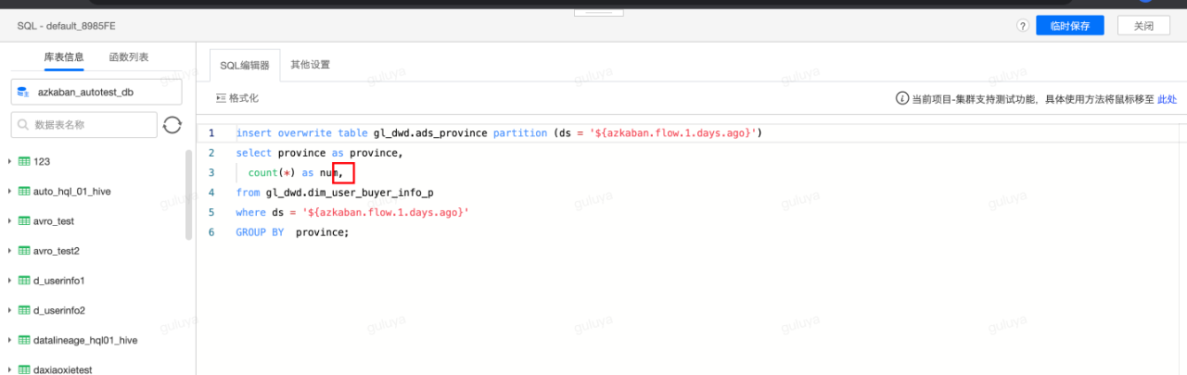Click the 临时保存 button
The height and width of the screenshot is (375, 1187).
tap(1069, 26)
